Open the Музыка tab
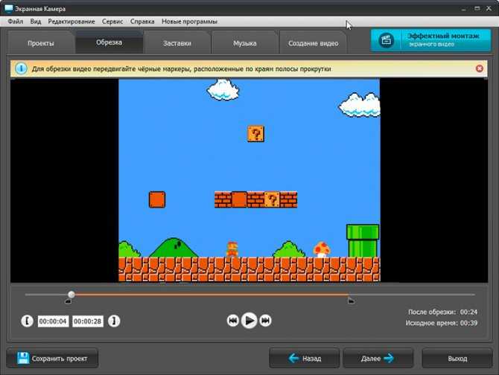 tap(244, 43)
